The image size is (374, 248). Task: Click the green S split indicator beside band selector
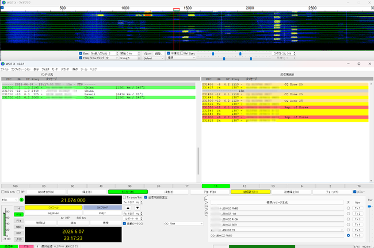coord(21,200)
